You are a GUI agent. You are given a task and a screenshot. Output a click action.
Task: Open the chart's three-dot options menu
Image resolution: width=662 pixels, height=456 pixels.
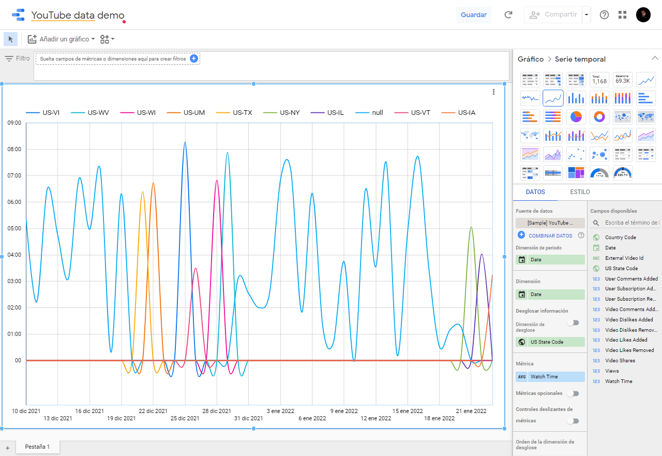pyautogui.click(x=493, y=92)
